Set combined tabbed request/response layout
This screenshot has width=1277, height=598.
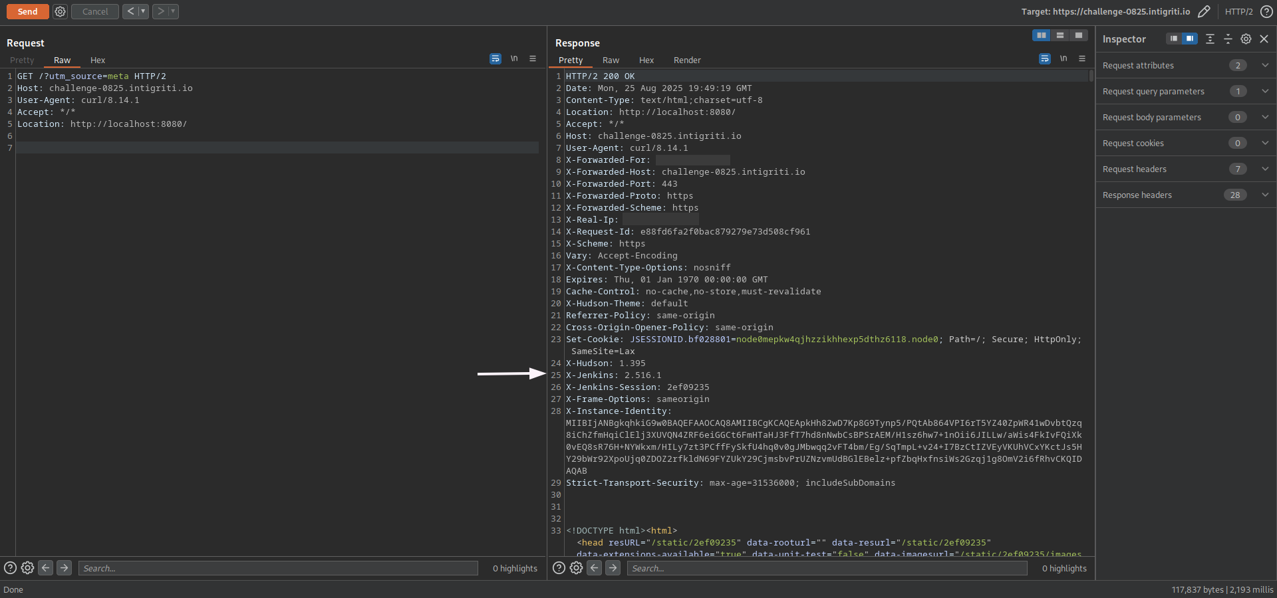(1079, 35)
